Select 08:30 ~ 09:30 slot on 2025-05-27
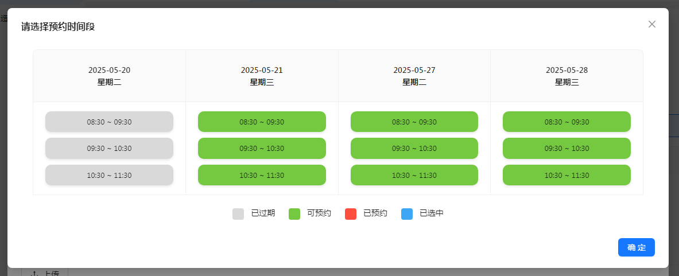The height and width of the screenshot is (276, 679). tap(414, 122)
